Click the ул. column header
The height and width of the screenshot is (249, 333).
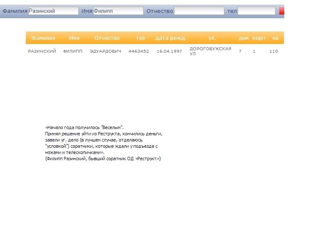click(212, 38)
